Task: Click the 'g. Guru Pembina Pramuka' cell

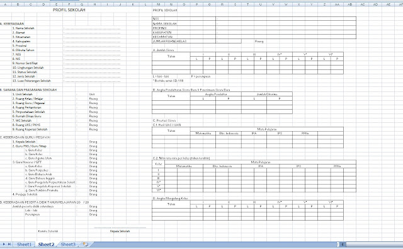Action: point(42,190)
